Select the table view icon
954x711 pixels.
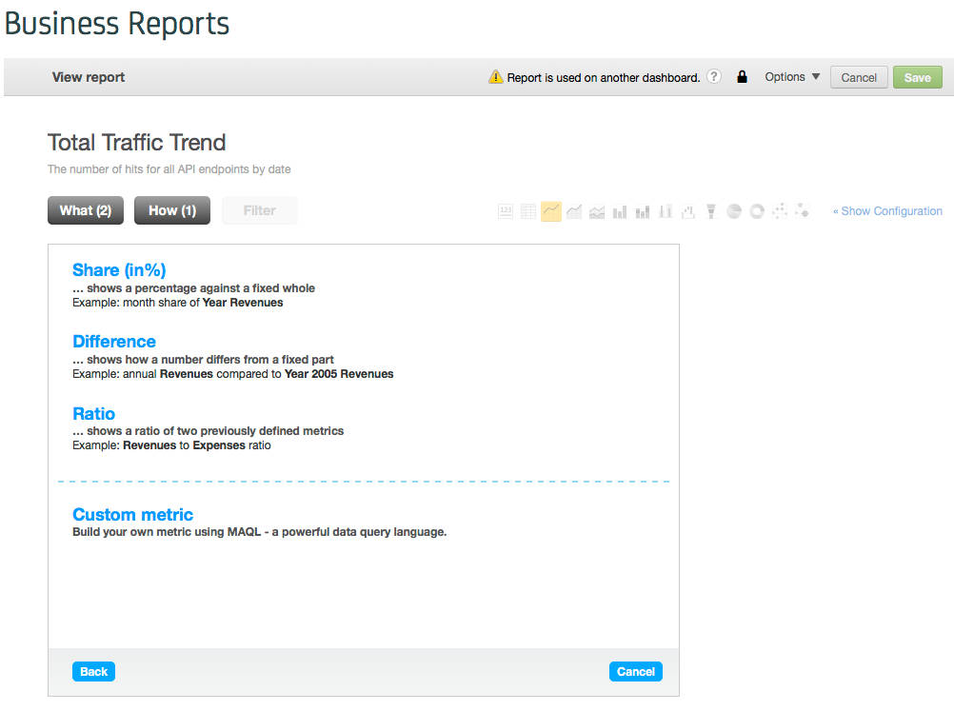point(528,211)
